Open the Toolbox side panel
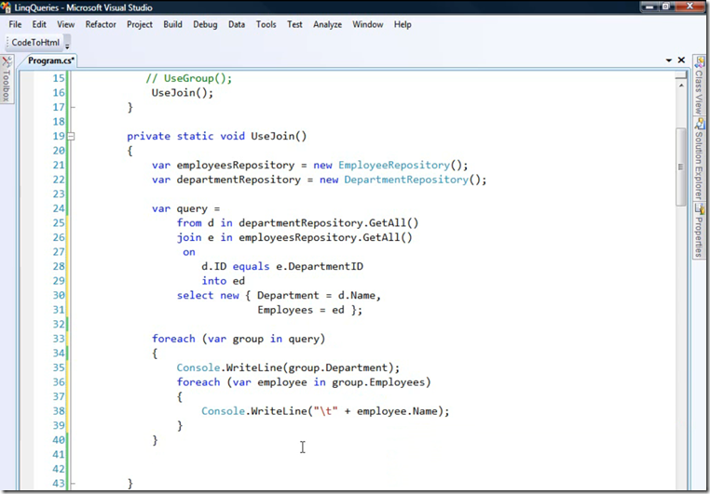The height and width of the screenshot is (494, 710). pos(7,80)
